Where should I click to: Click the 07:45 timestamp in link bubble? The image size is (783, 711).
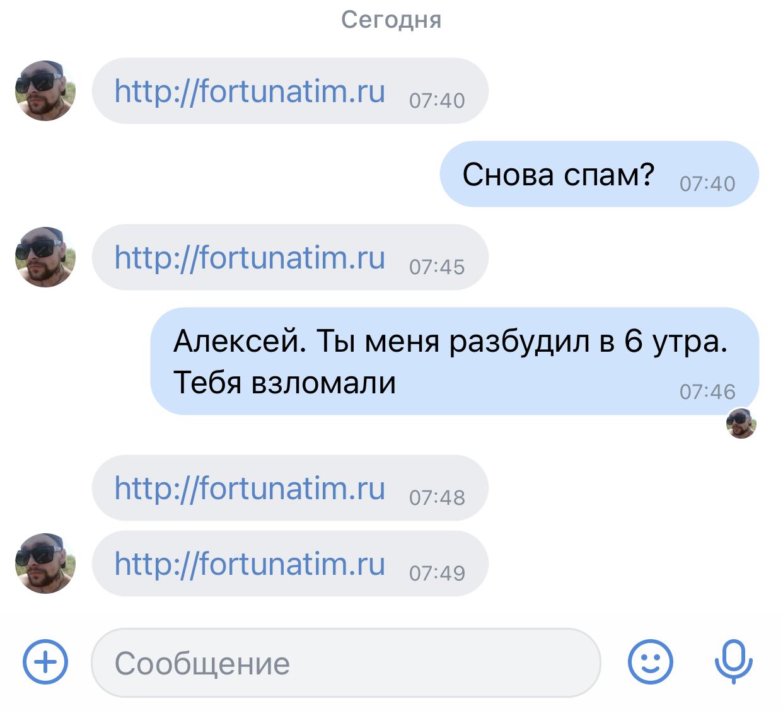pos(437,267)
